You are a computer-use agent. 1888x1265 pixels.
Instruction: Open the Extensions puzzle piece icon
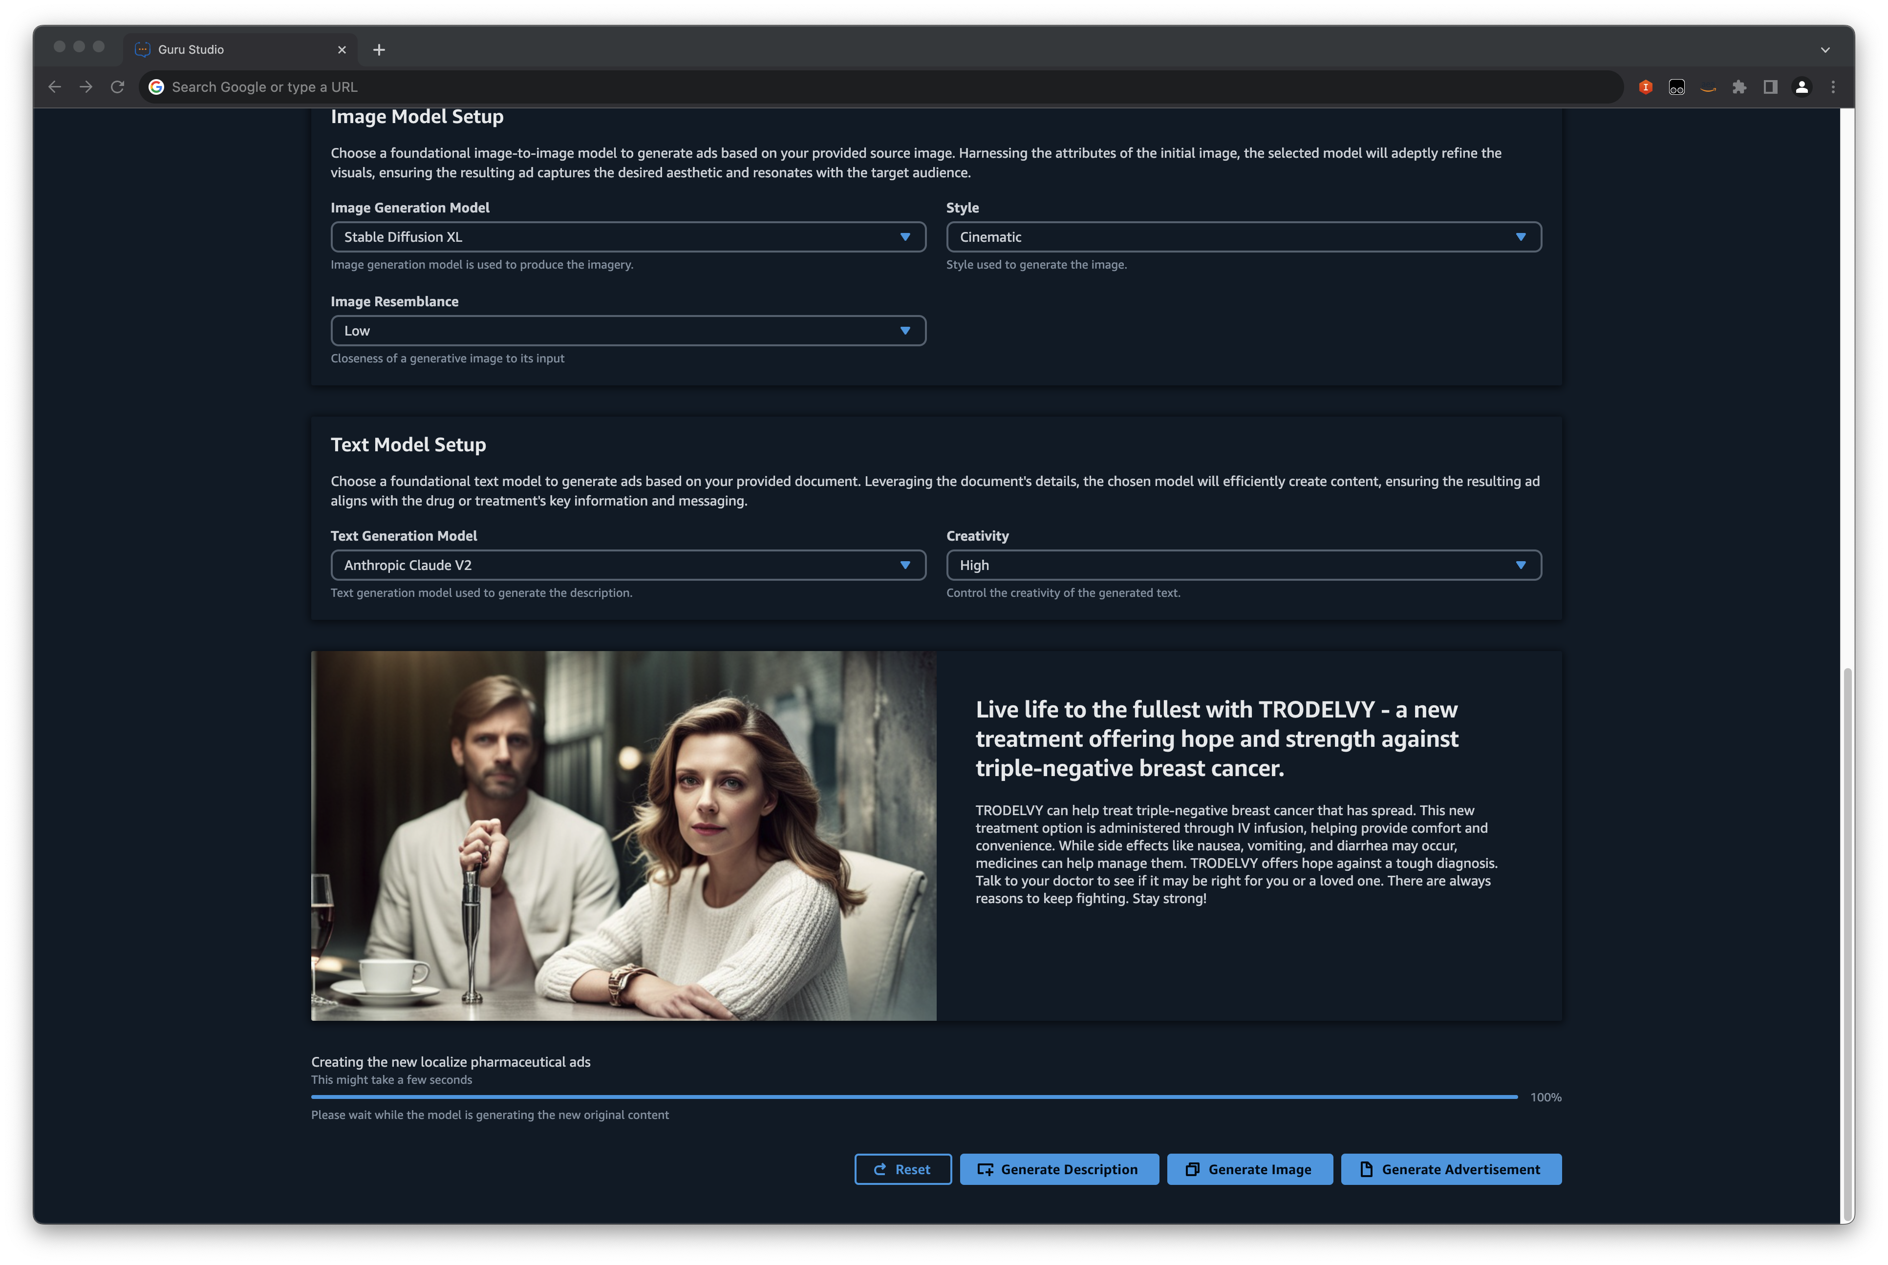(1739, 87)
